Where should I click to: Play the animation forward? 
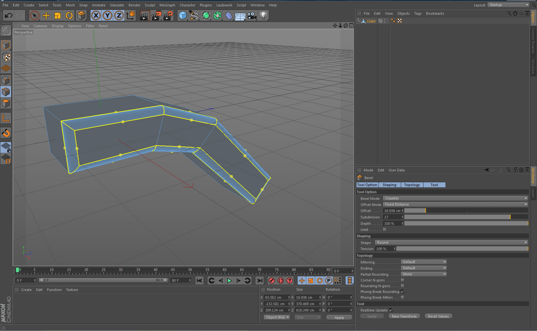pyautogui.click(x=229, y=280)
